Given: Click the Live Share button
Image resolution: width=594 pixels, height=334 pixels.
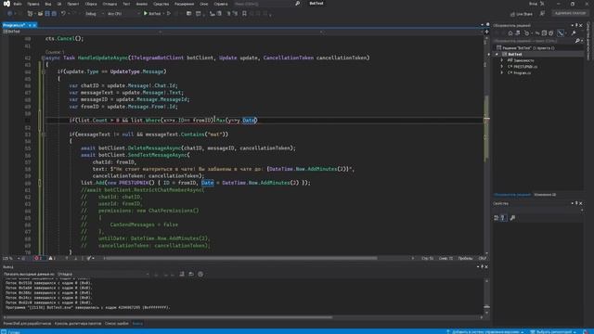Looking at the screenshot, I should click(522, 14).
